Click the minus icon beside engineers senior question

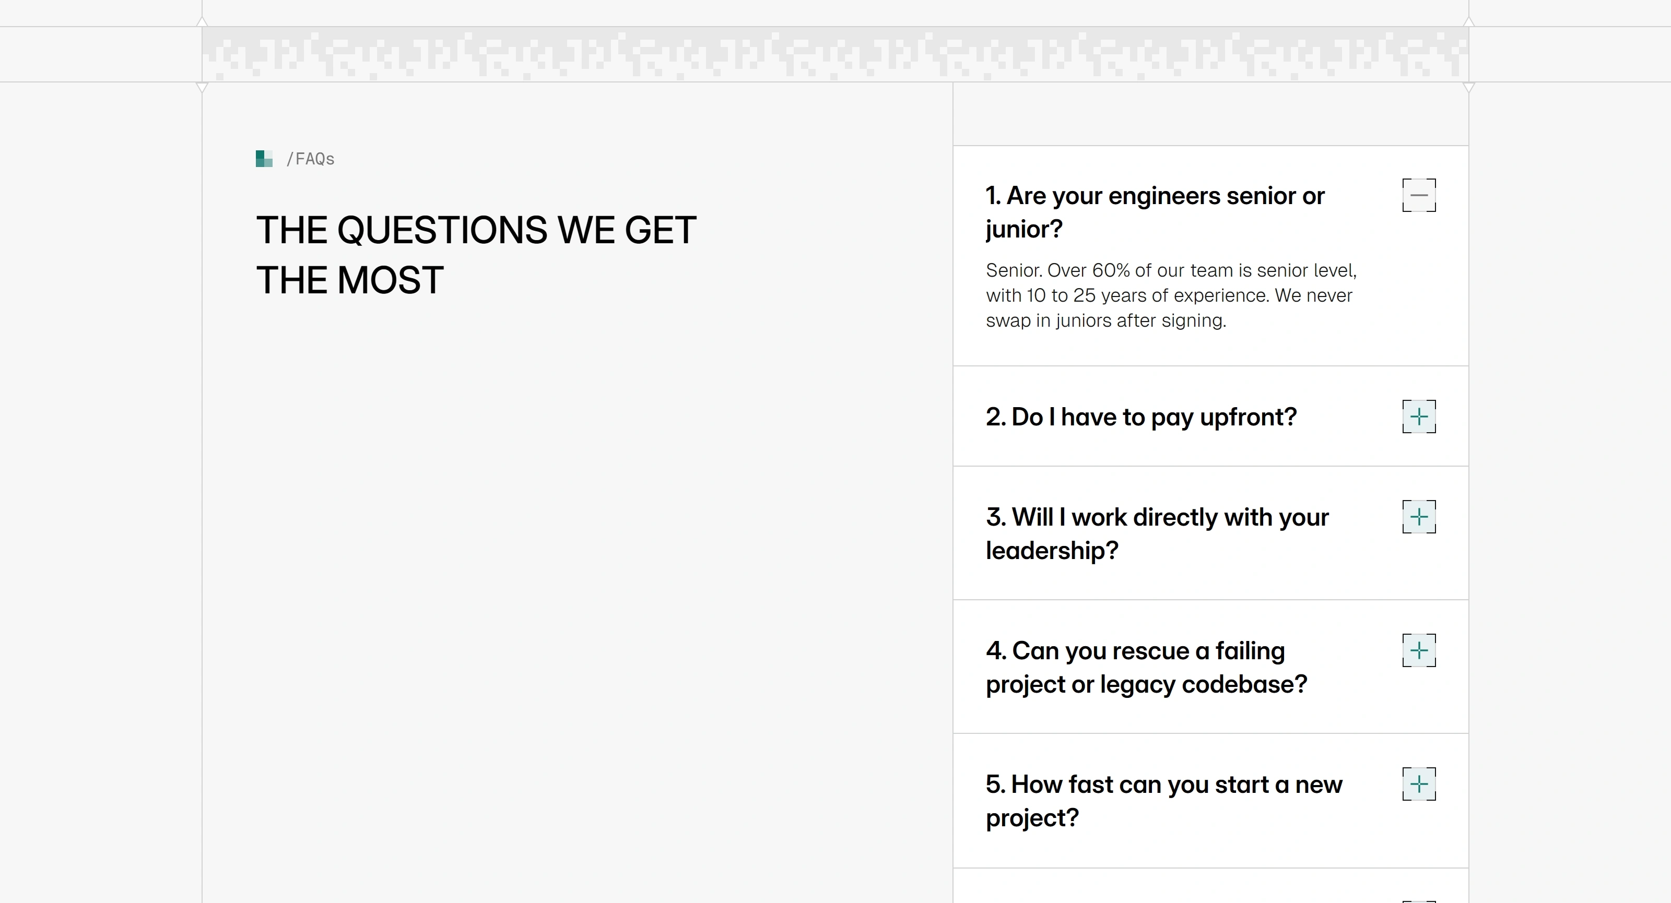1419,195
